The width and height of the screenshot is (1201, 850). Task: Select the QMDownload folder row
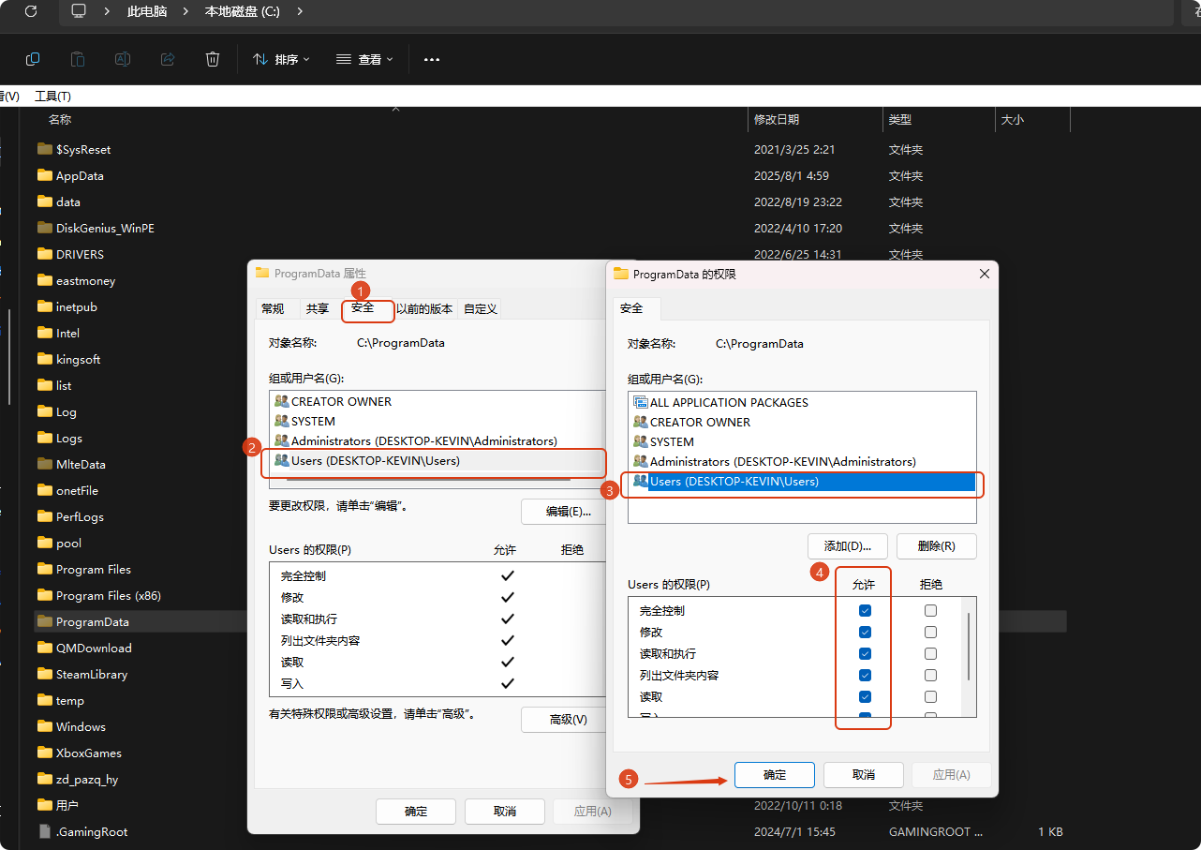(94, 648)
